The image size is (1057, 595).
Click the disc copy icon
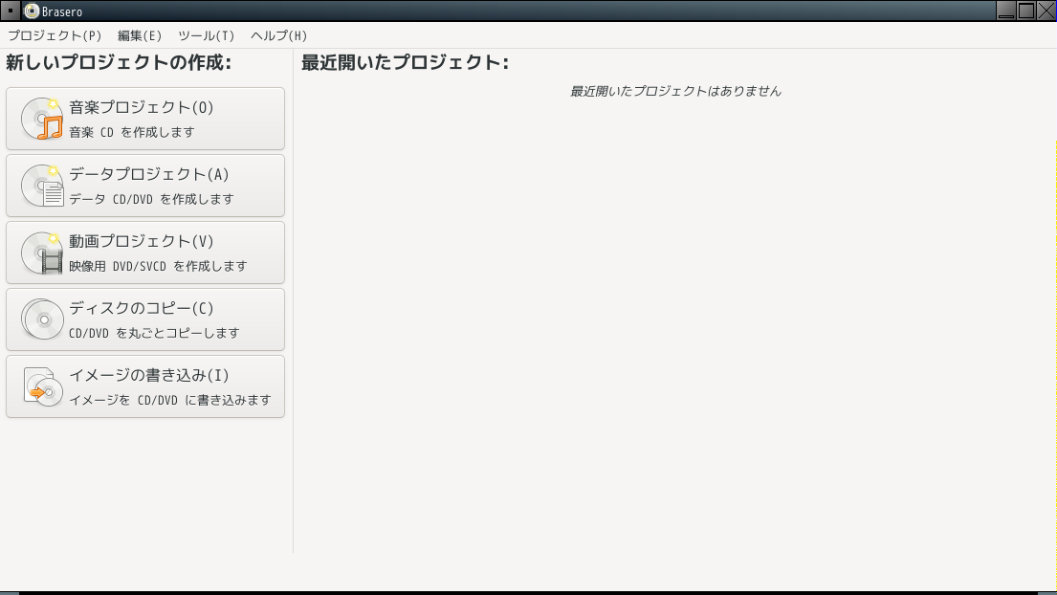(42, 320)
